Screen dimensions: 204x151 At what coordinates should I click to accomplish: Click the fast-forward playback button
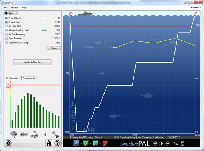click(x=168, y=143)
